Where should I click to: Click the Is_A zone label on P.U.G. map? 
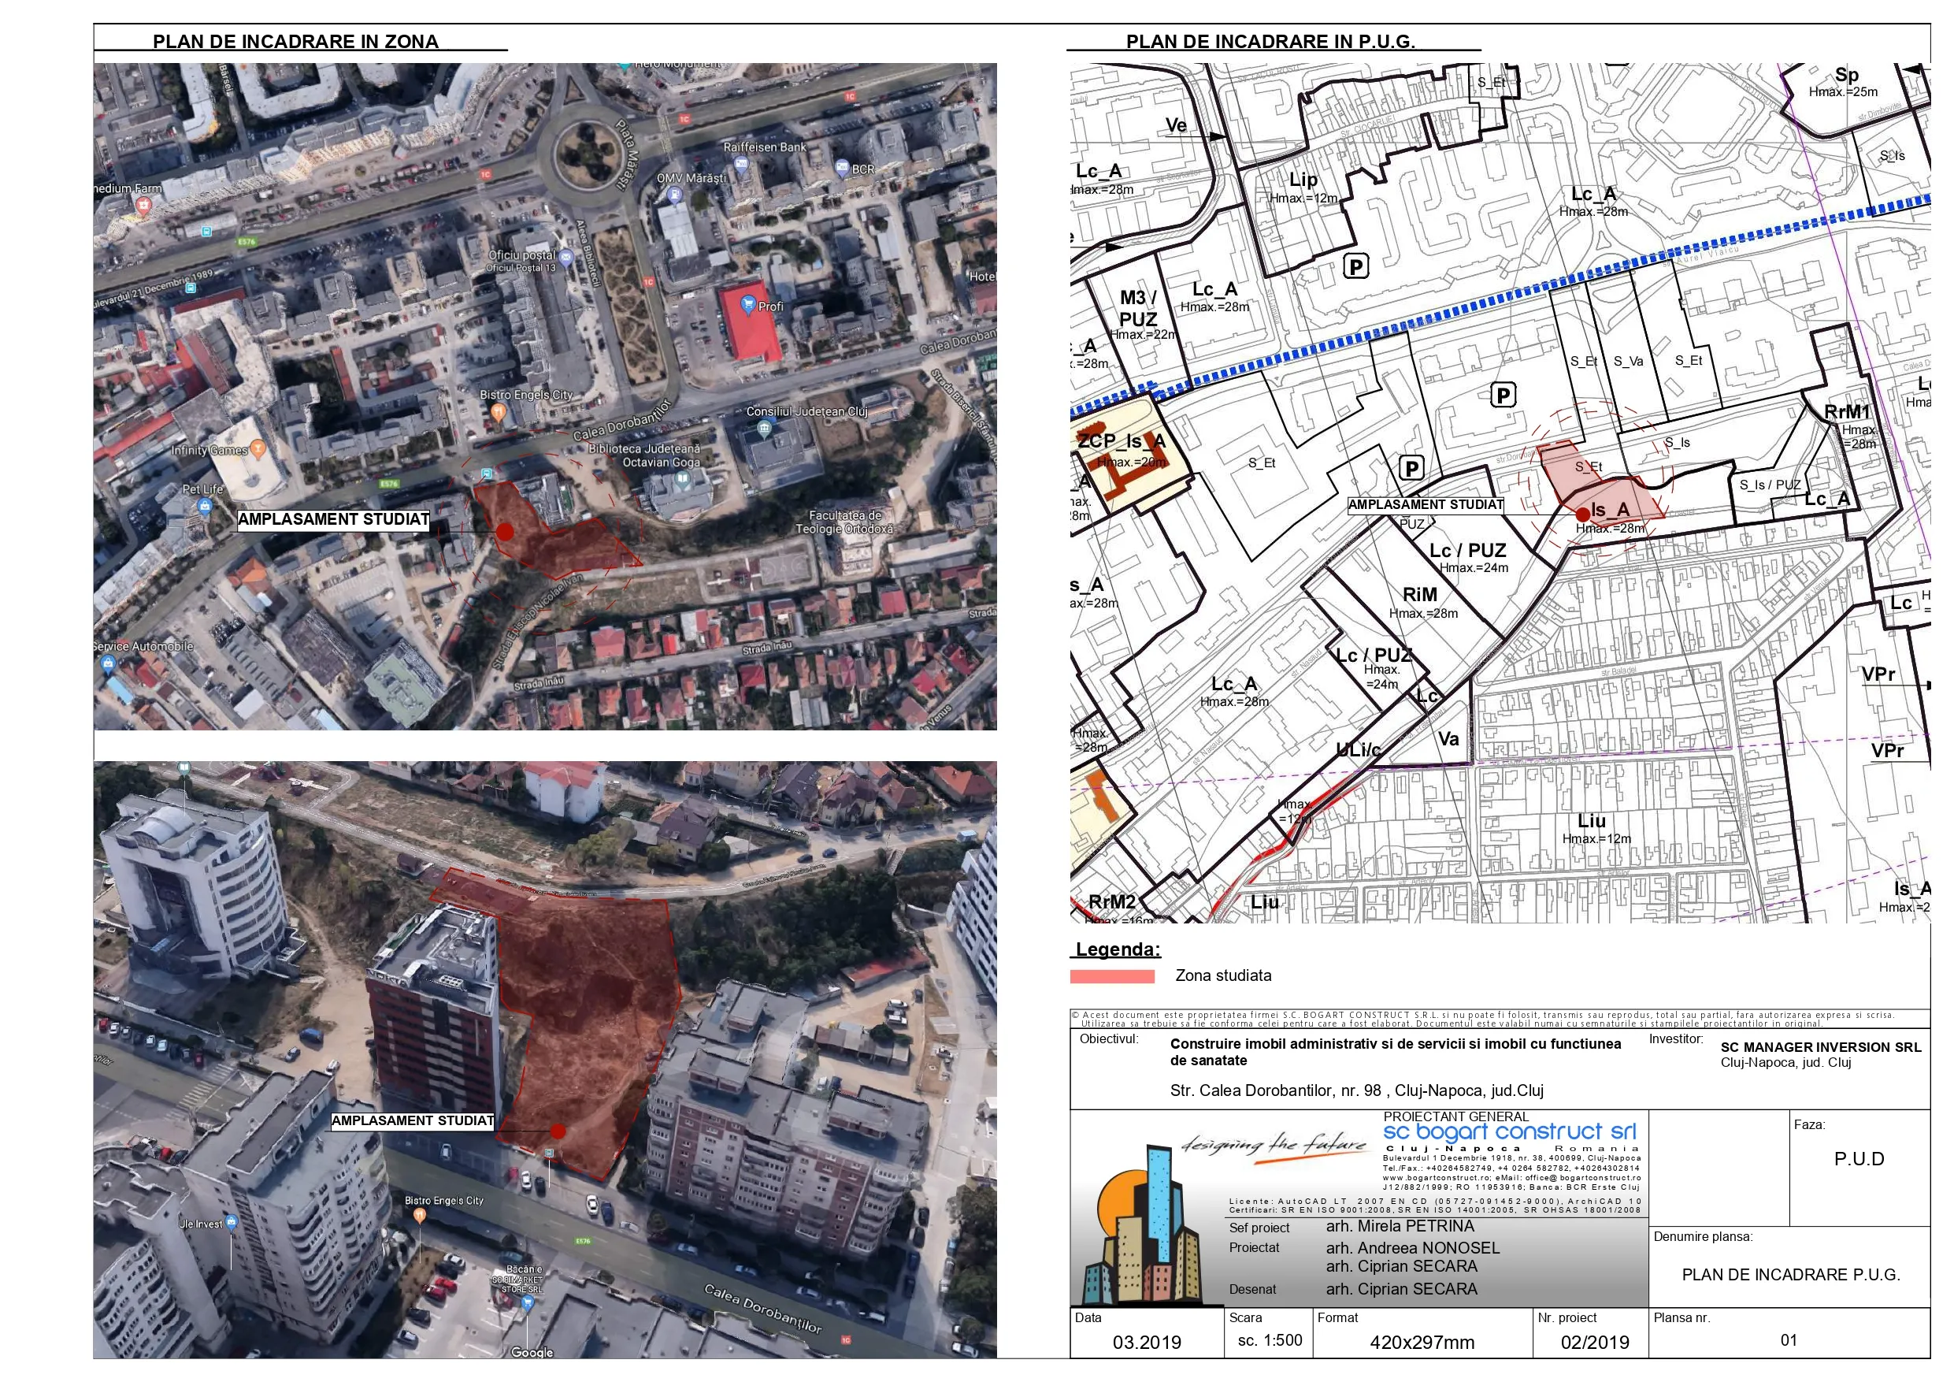coord(1609,509)
